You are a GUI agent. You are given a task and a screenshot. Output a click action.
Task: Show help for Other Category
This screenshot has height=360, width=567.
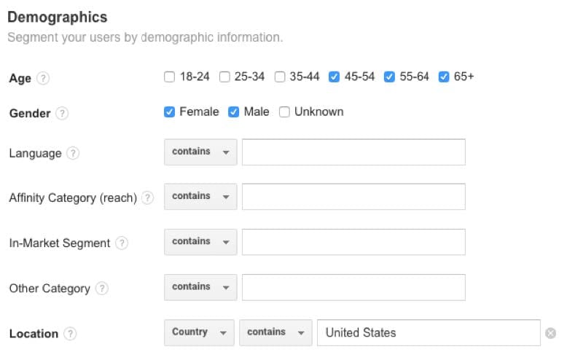[102, 288]
